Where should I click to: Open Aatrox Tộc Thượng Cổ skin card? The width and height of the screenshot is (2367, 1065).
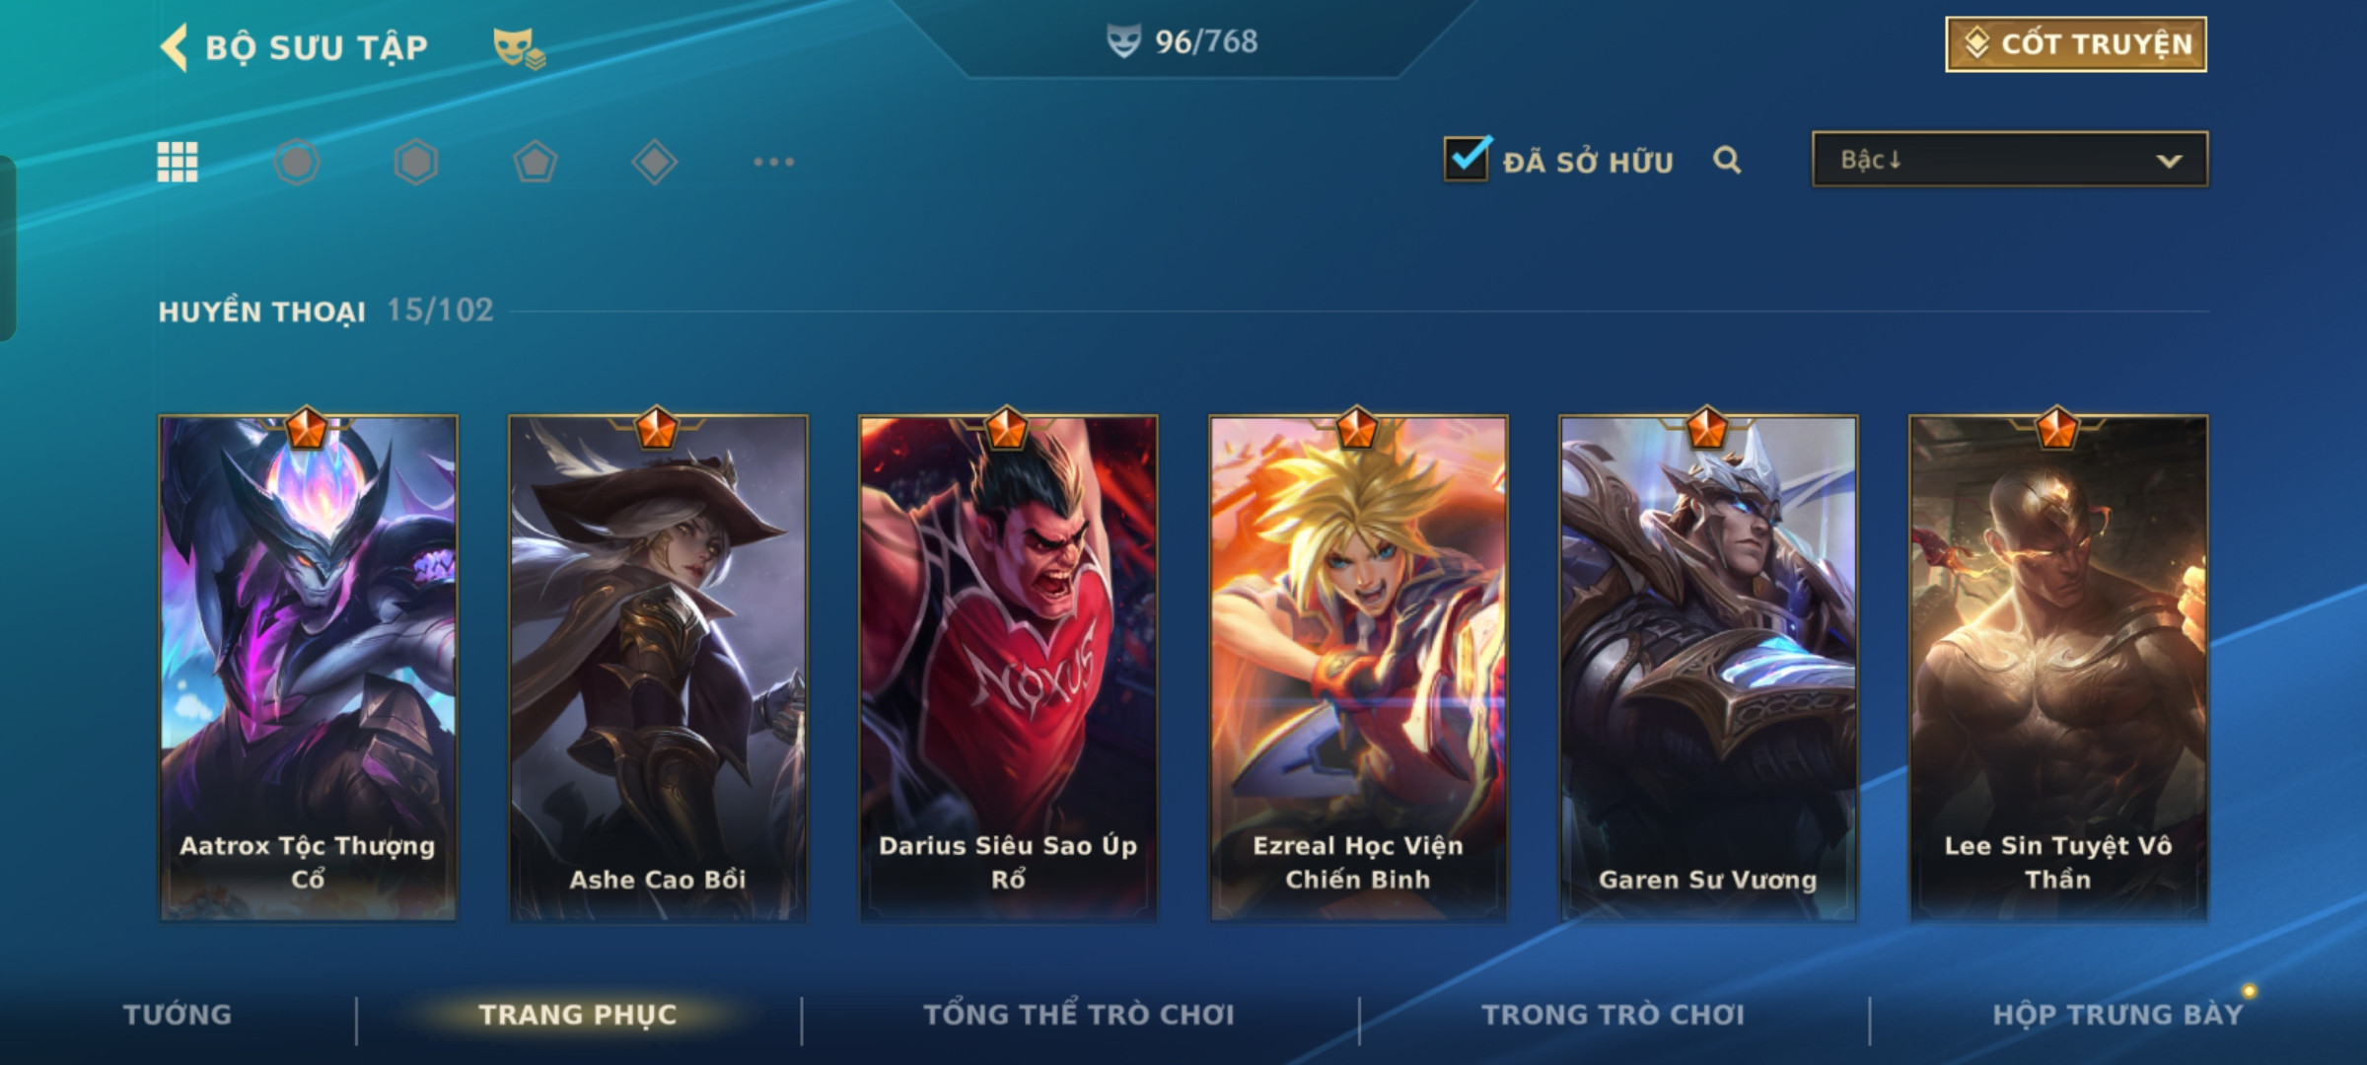tap(308, 669)
